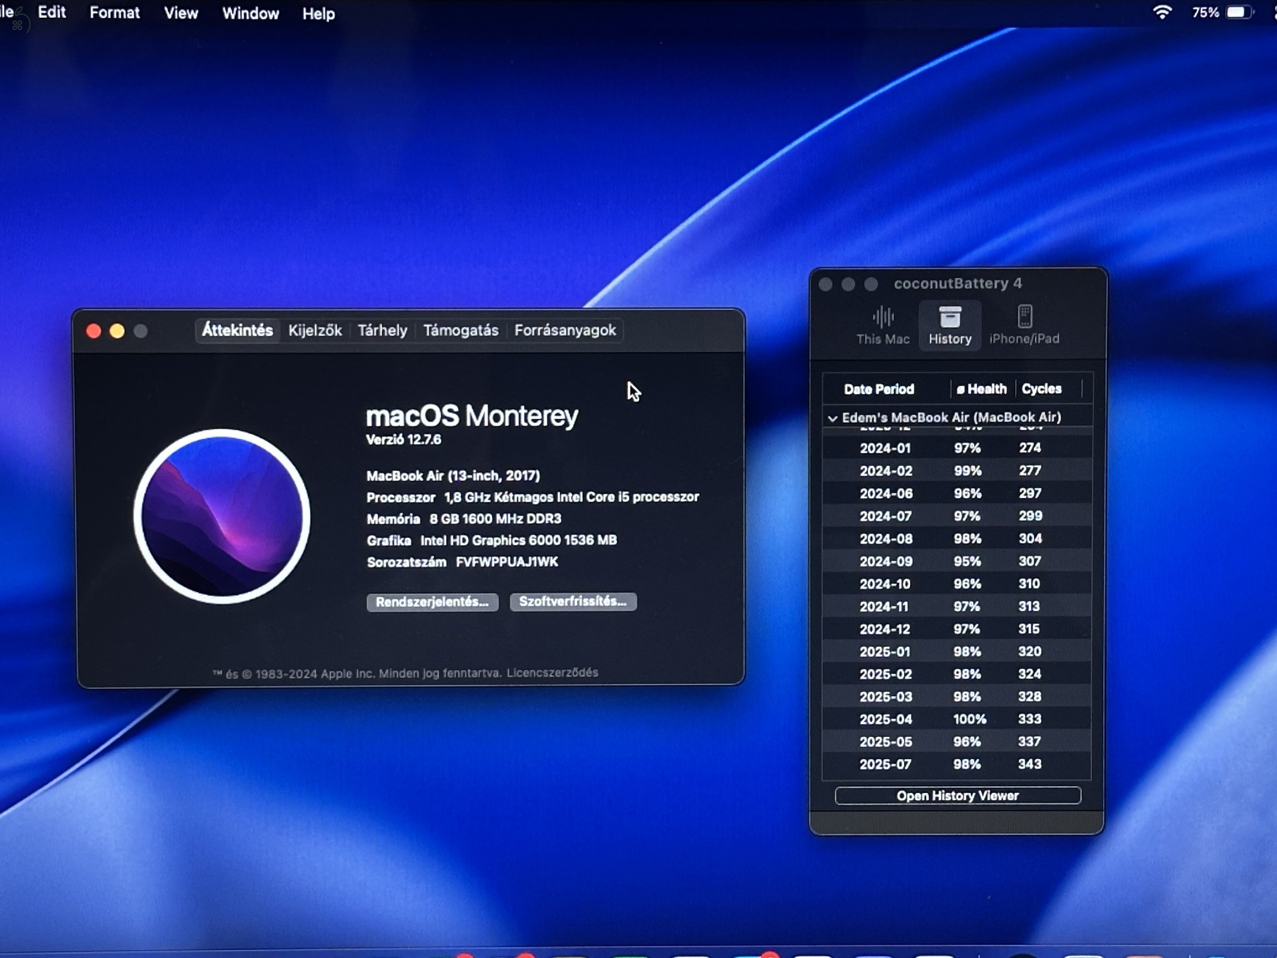Collapse the Edem's MacBook Air group

(x=833, y=418)
